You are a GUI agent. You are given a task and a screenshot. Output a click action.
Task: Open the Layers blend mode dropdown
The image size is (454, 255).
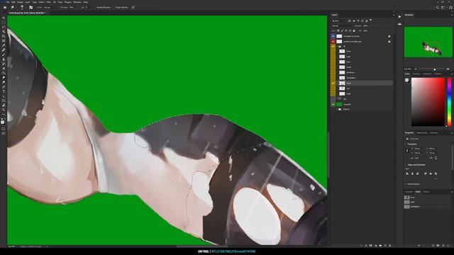(x=341, y=25)
